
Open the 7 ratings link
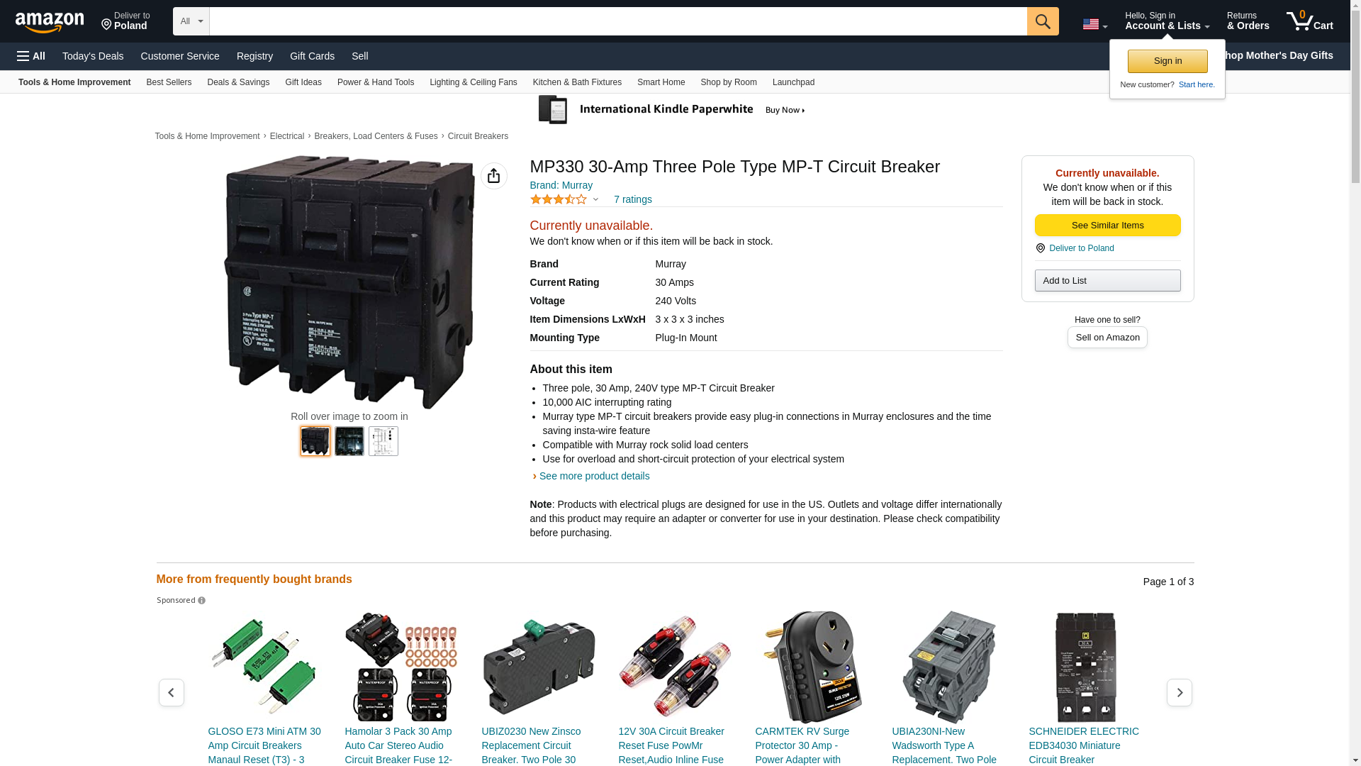632,199
